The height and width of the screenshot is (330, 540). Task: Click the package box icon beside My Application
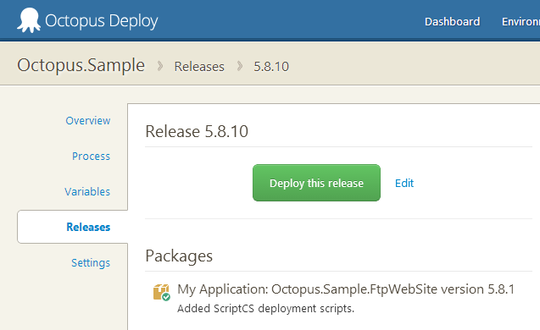(x=161, y=292)
